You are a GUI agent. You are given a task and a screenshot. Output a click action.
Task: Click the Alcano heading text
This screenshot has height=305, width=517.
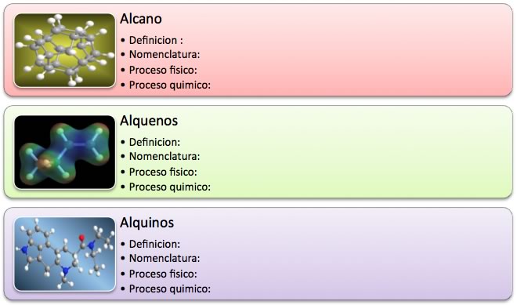[141, 19]
